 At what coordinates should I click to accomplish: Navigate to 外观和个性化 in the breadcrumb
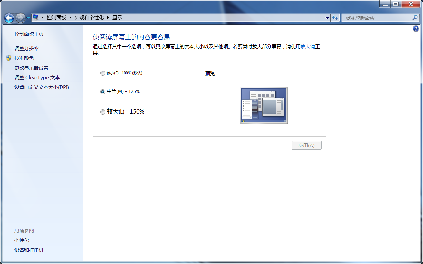pyautogui.click(x=90, y=18)
